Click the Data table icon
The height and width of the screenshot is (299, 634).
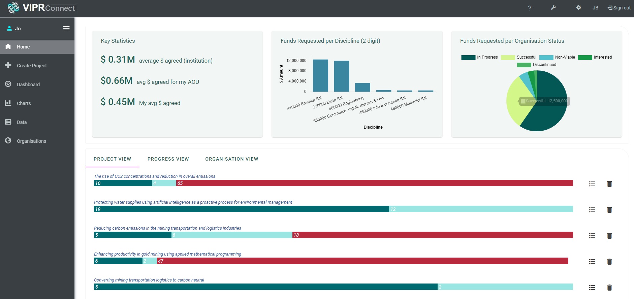8,122
